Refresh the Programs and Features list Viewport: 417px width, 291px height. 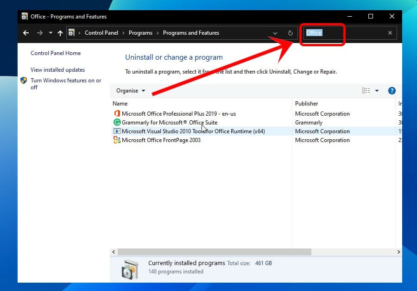pyautogui.click(x=291, y=33)
